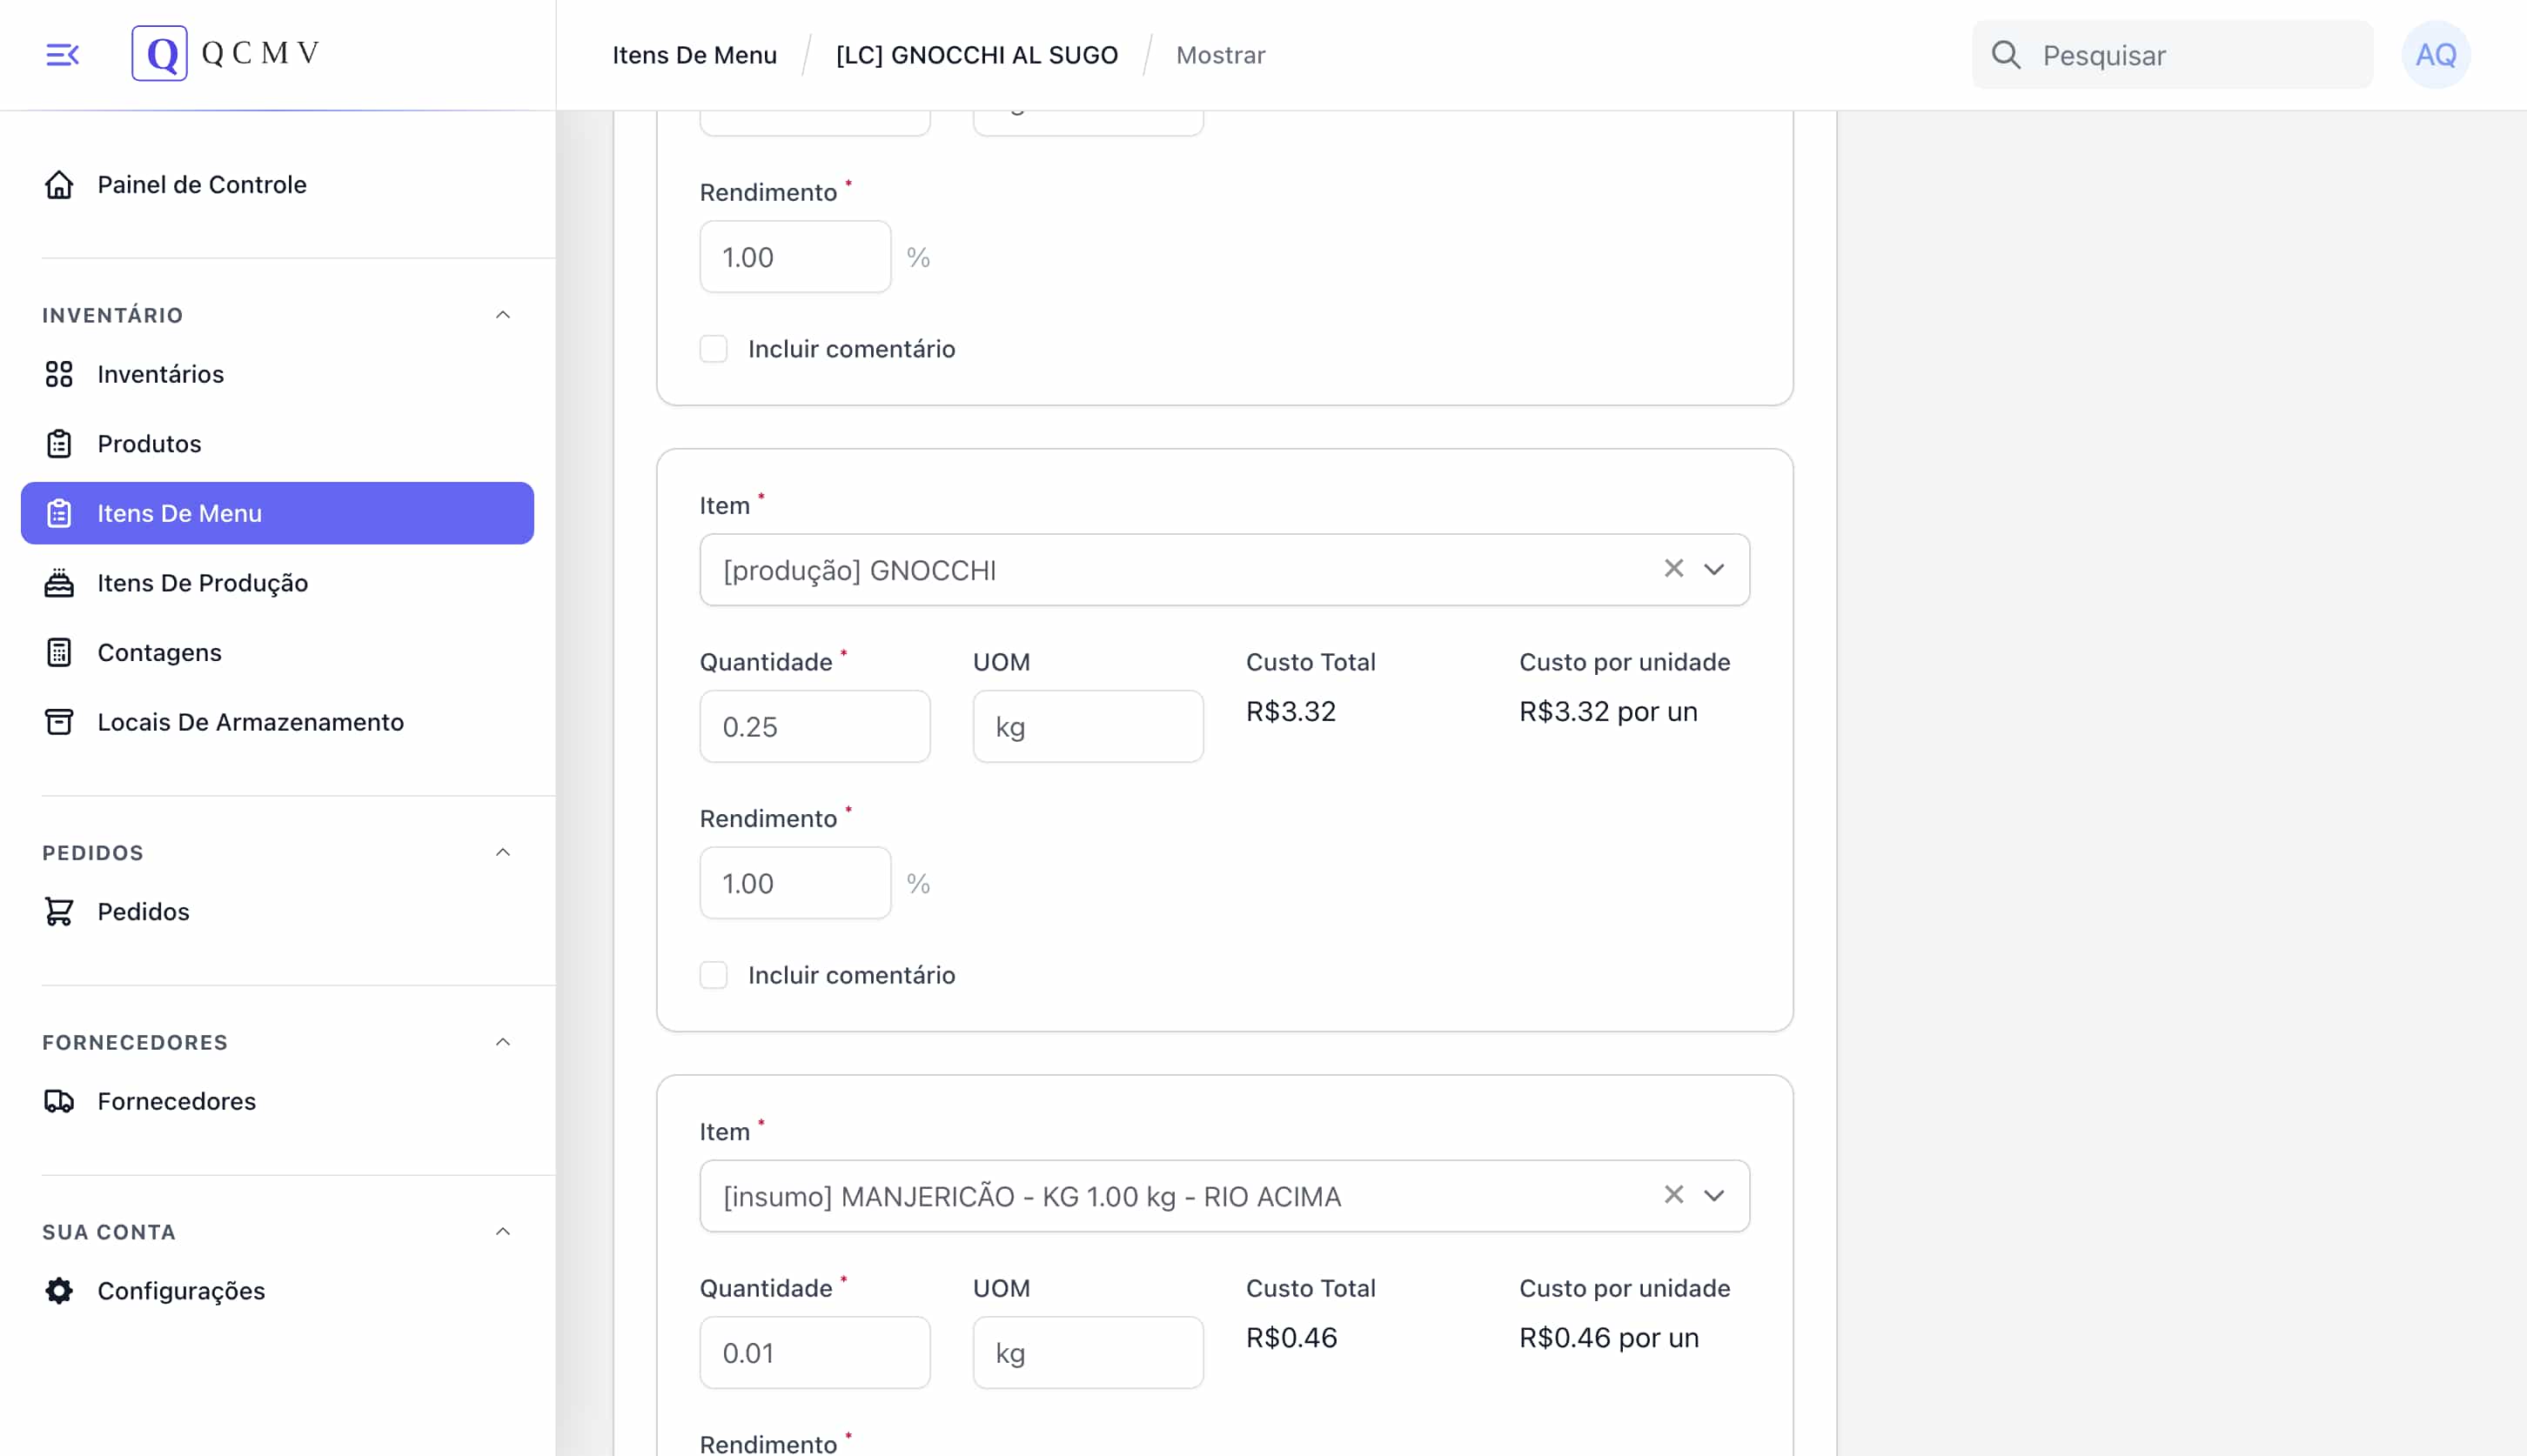The image size is (2527, 1456).
Task: Toggle Incluir comentário above the GNOCCHI card
Action: (714, 349)
